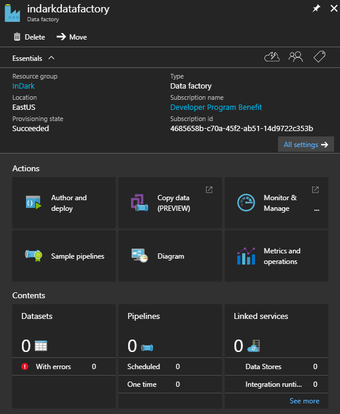Open the Diagram tile

tap(170, 256)
